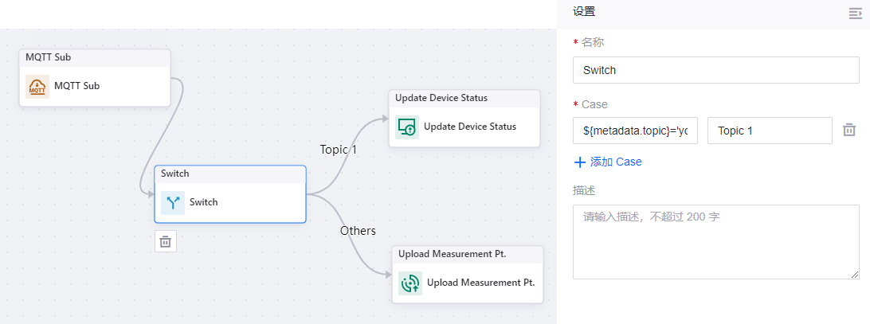
Task: Click the Topic 1 connection label
Action: (x=338, y=150)
